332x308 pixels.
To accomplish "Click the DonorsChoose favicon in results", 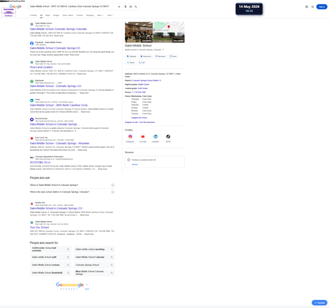I will (x=32, y=119).
